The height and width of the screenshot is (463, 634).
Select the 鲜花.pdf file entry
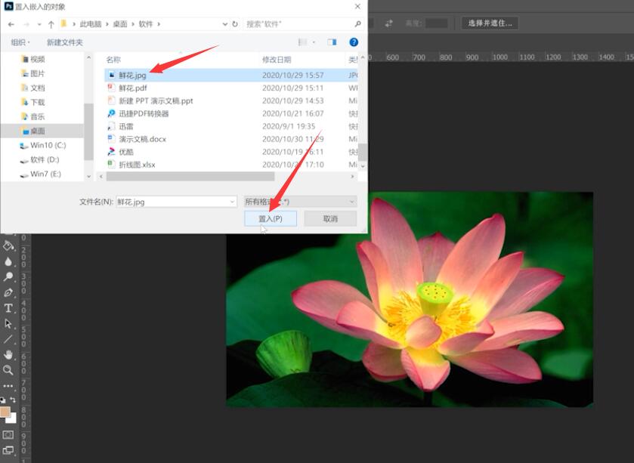[133, 88]
